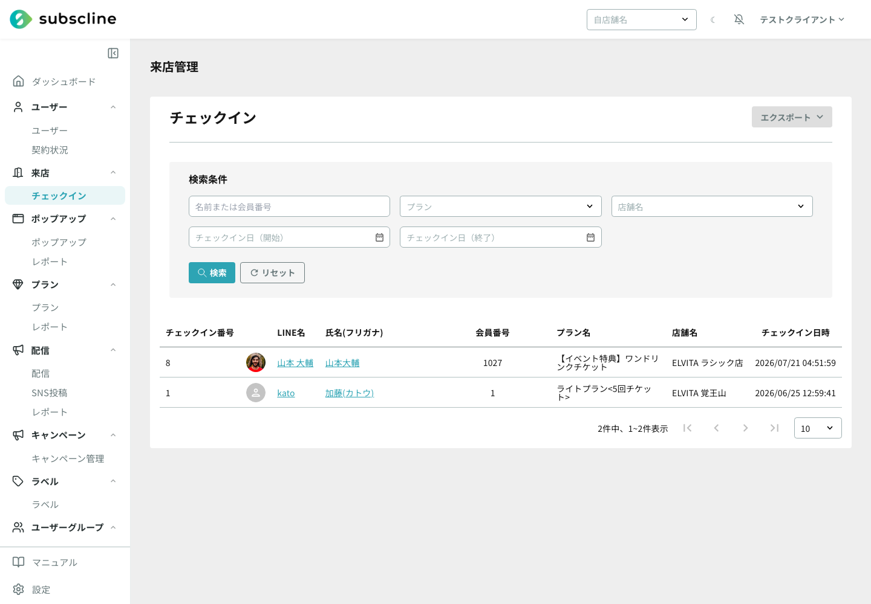Screen dimensions: 871x604
Task: Click ELVITA 覚王山 store cell
Action: pos(699,393)
